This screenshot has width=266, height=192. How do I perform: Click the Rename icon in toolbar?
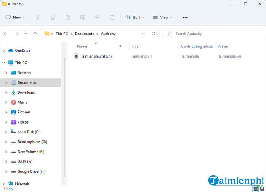click(82, 17)
